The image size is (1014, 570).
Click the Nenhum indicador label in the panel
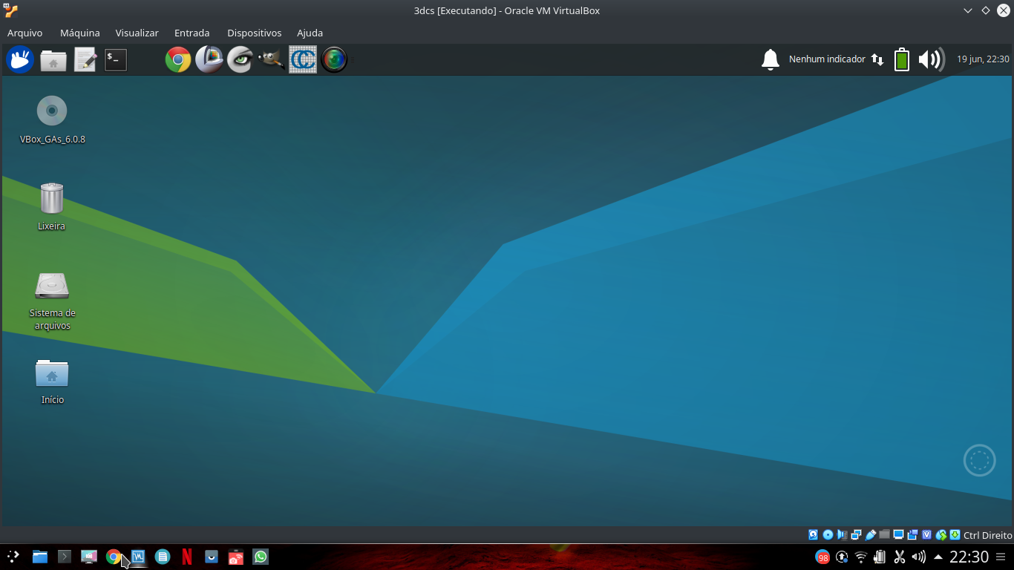(x=826, y=59)
